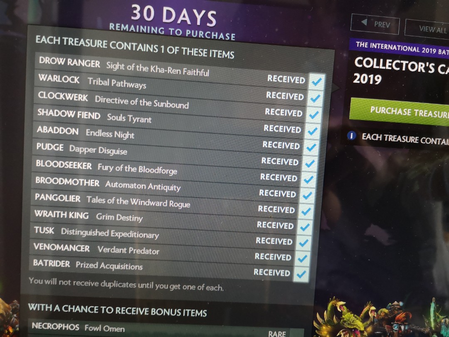
Task: Click the Warlock Tribal Pathways checkmark icon
Action: (x=315, y=99)
